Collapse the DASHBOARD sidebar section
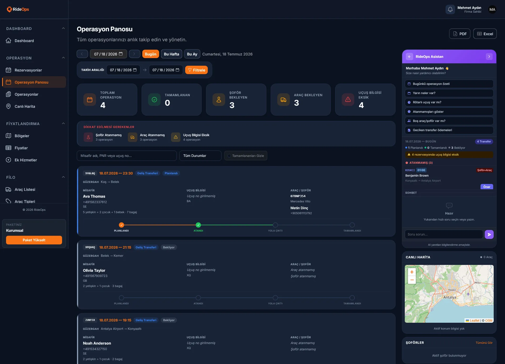505x364 pixels. [x=63, y=28]
